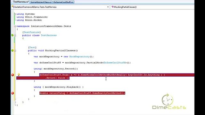Click 'SomeReallyCoolMethod()' call text
The image size is (205, 115).
click(108, 93)
